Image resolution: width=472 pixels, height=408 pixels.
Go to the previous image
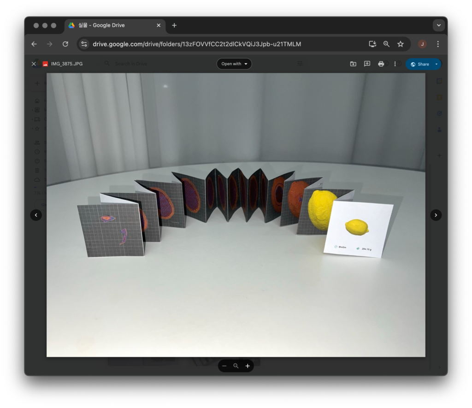click(x=36, y=215)
